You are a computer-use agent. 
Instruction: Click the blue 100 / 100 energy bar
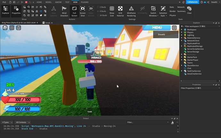click(22, 109)
